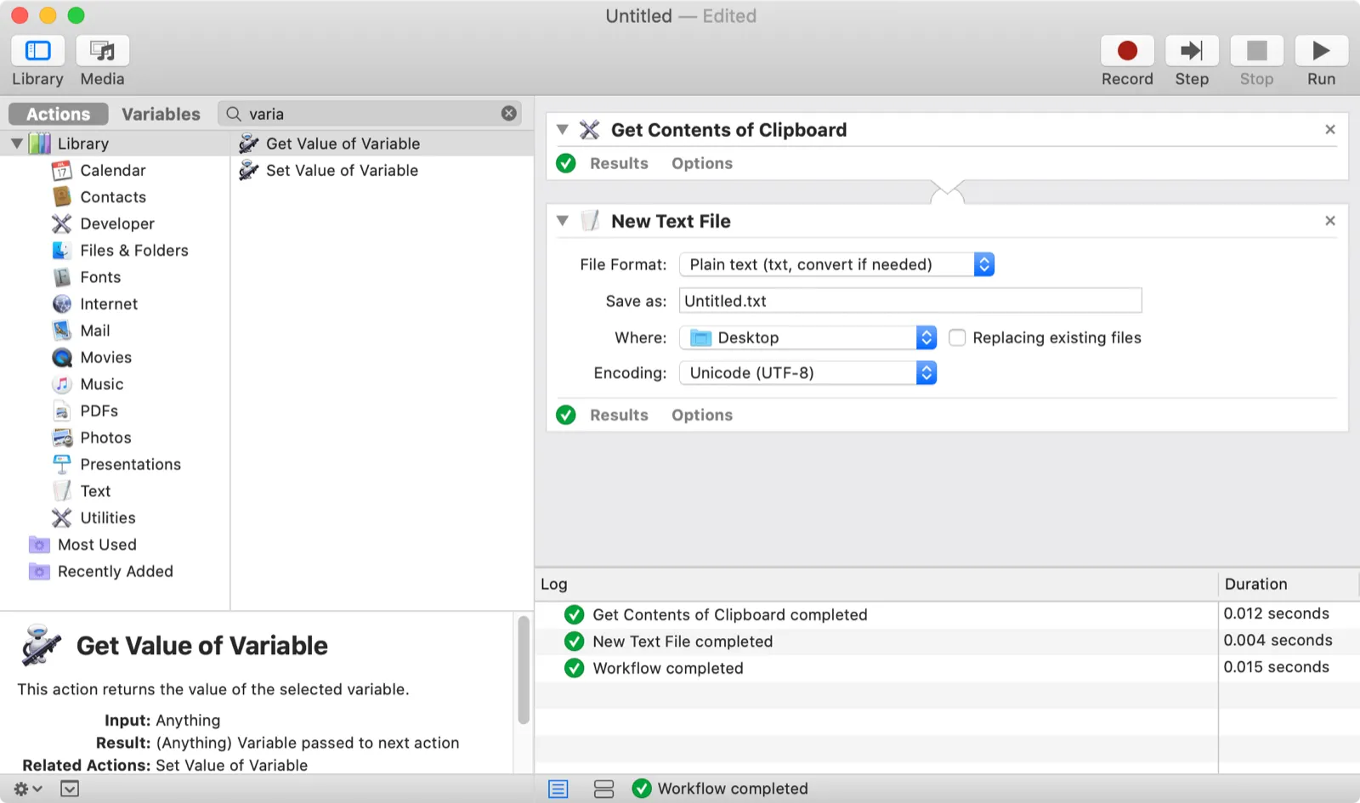Hide the action description panel
The height and width of the screenshot is (803, 1360).
click(x=70, y=789)
